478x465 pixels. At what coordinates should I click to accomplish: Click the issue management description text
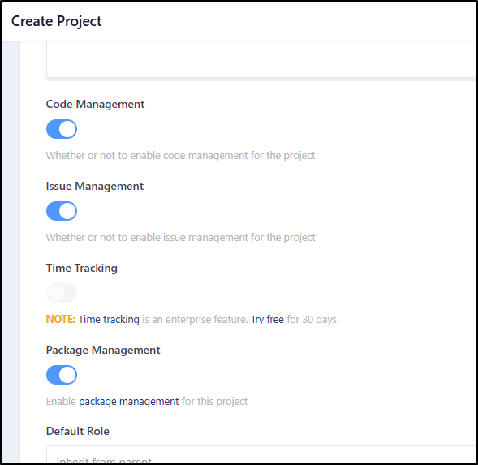tap(180, 238)
